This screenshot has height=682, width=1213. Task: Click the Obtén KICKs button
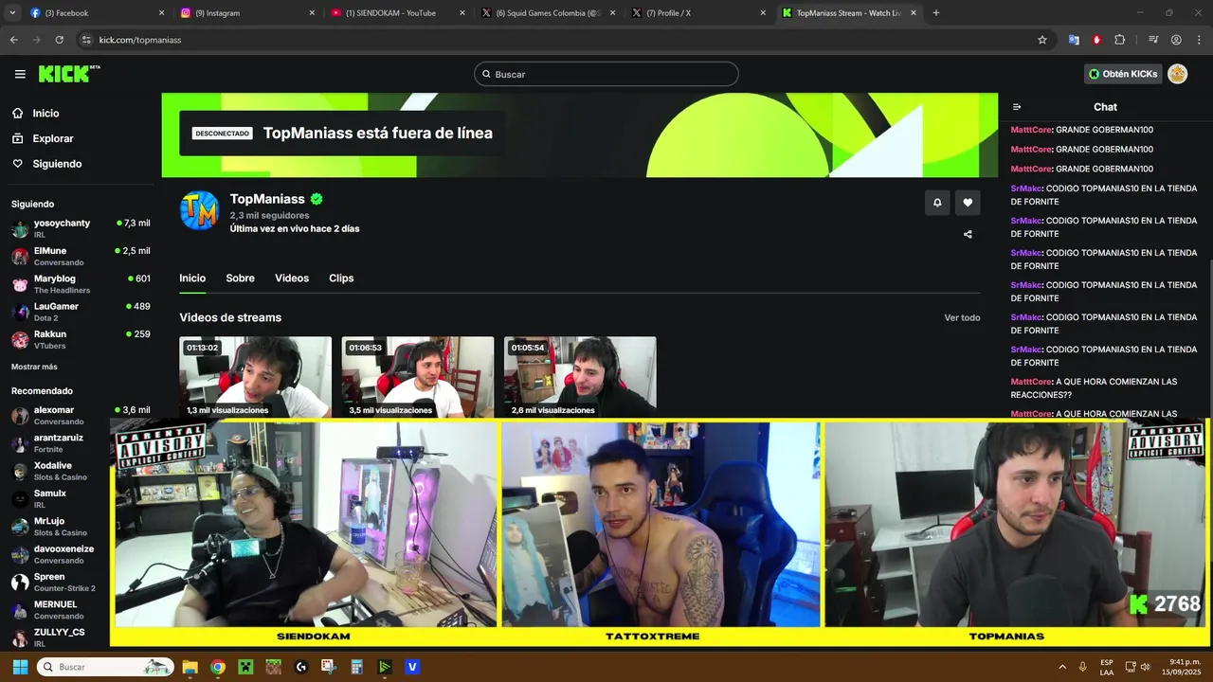point(1124,74)
